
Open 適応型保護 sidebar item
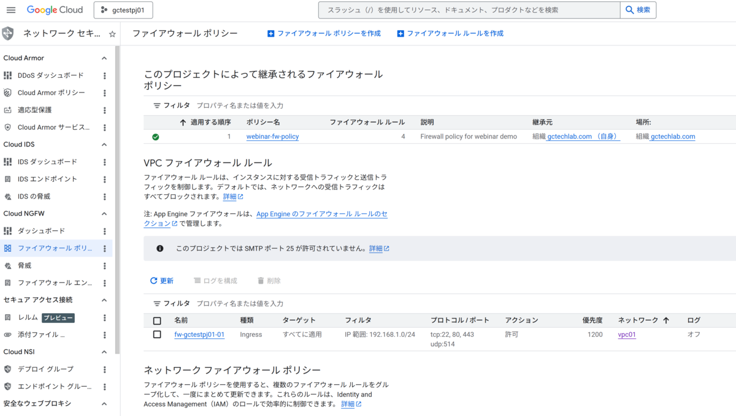[34, 110]
